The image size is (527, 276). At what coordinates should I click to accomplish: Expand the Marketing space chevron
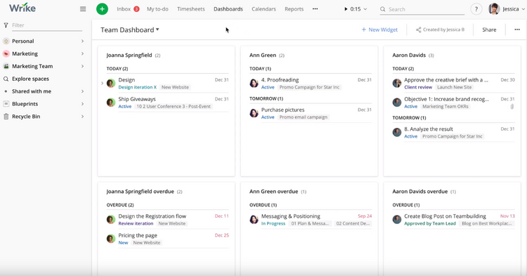point(82,53)
